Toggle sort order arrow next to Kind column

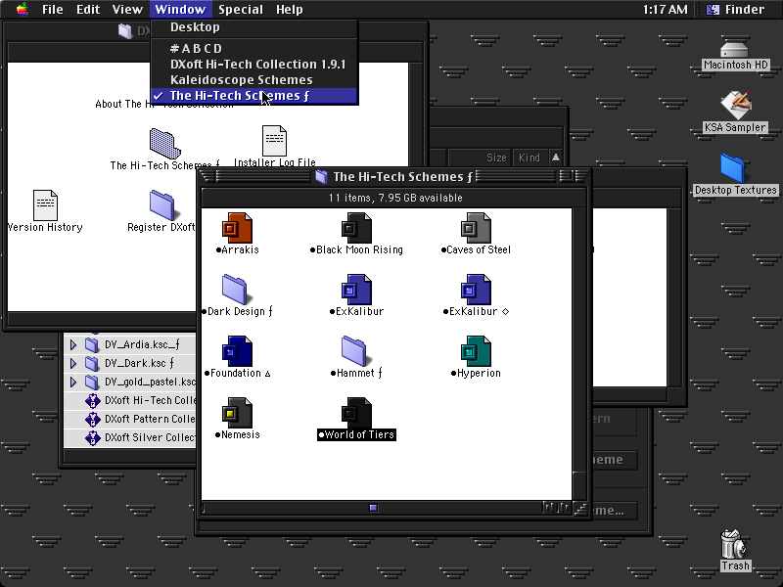tap(555, 158)
